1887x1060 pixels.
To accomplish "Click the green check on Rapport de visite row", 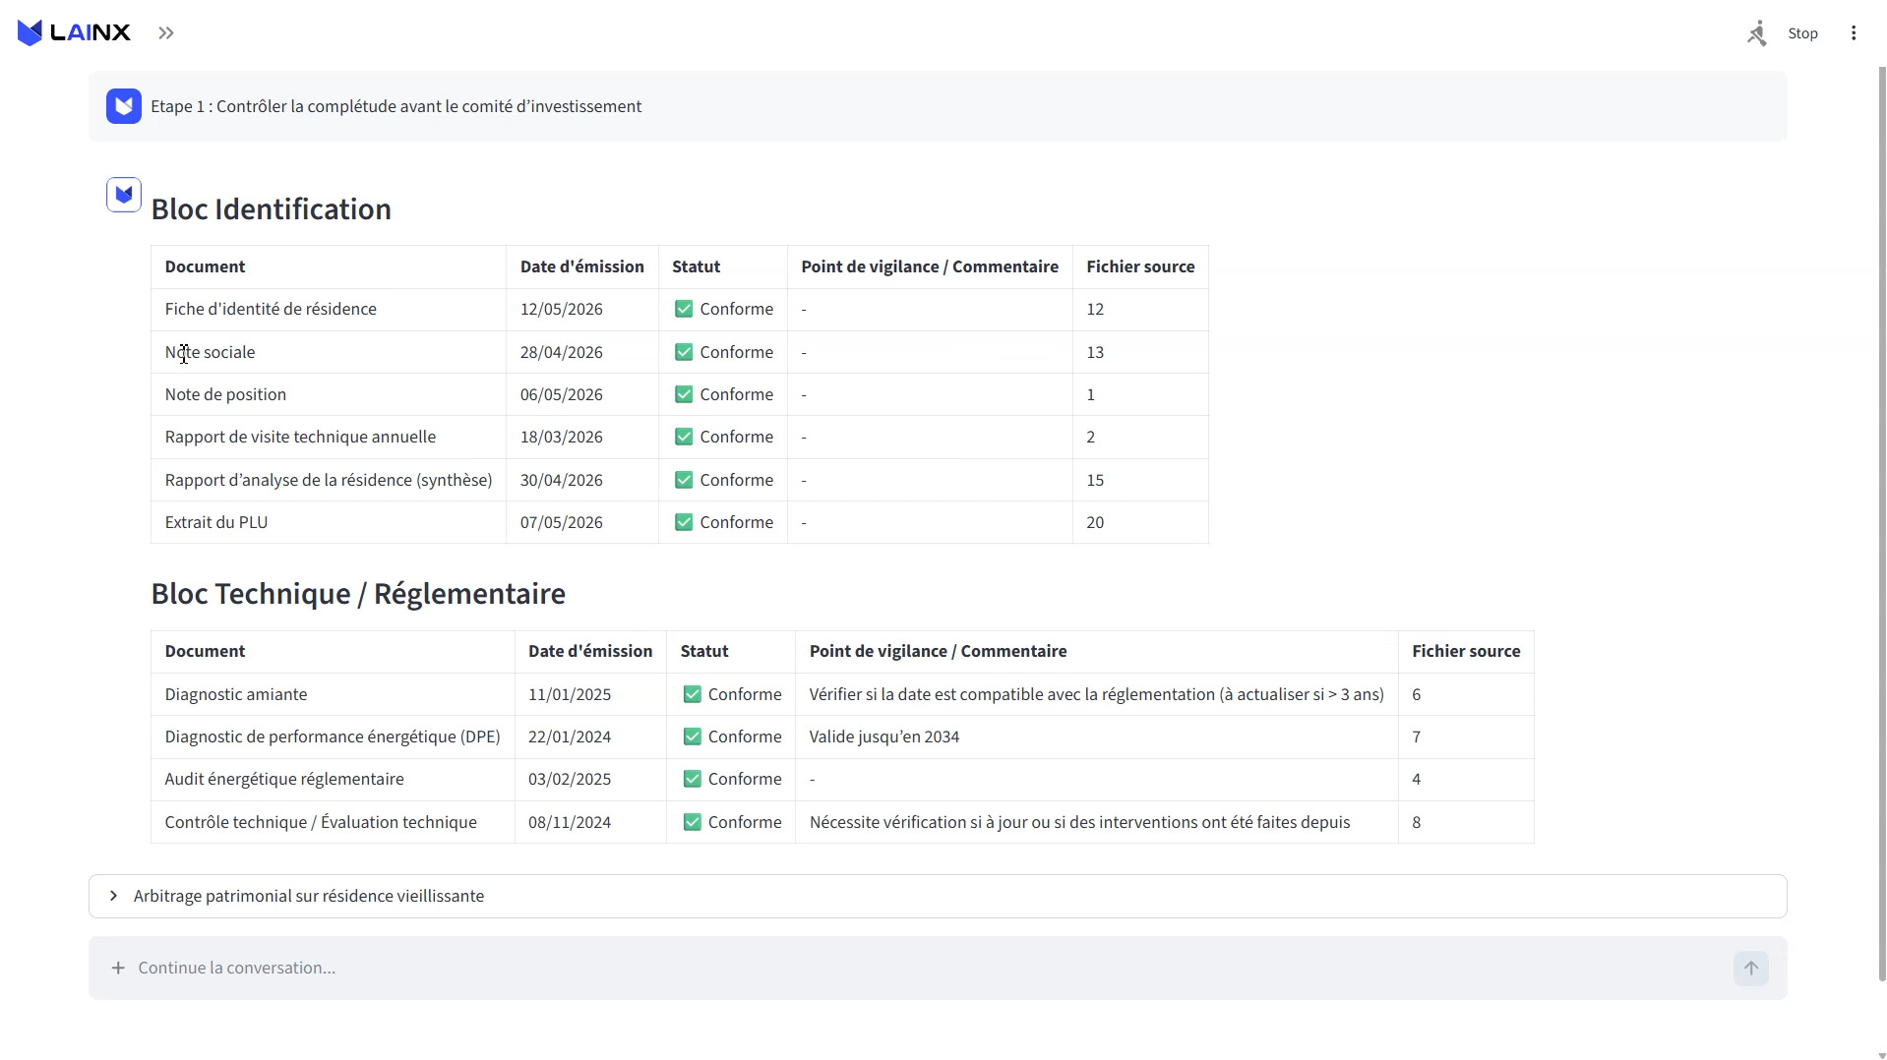I will [x=684, y=437].
